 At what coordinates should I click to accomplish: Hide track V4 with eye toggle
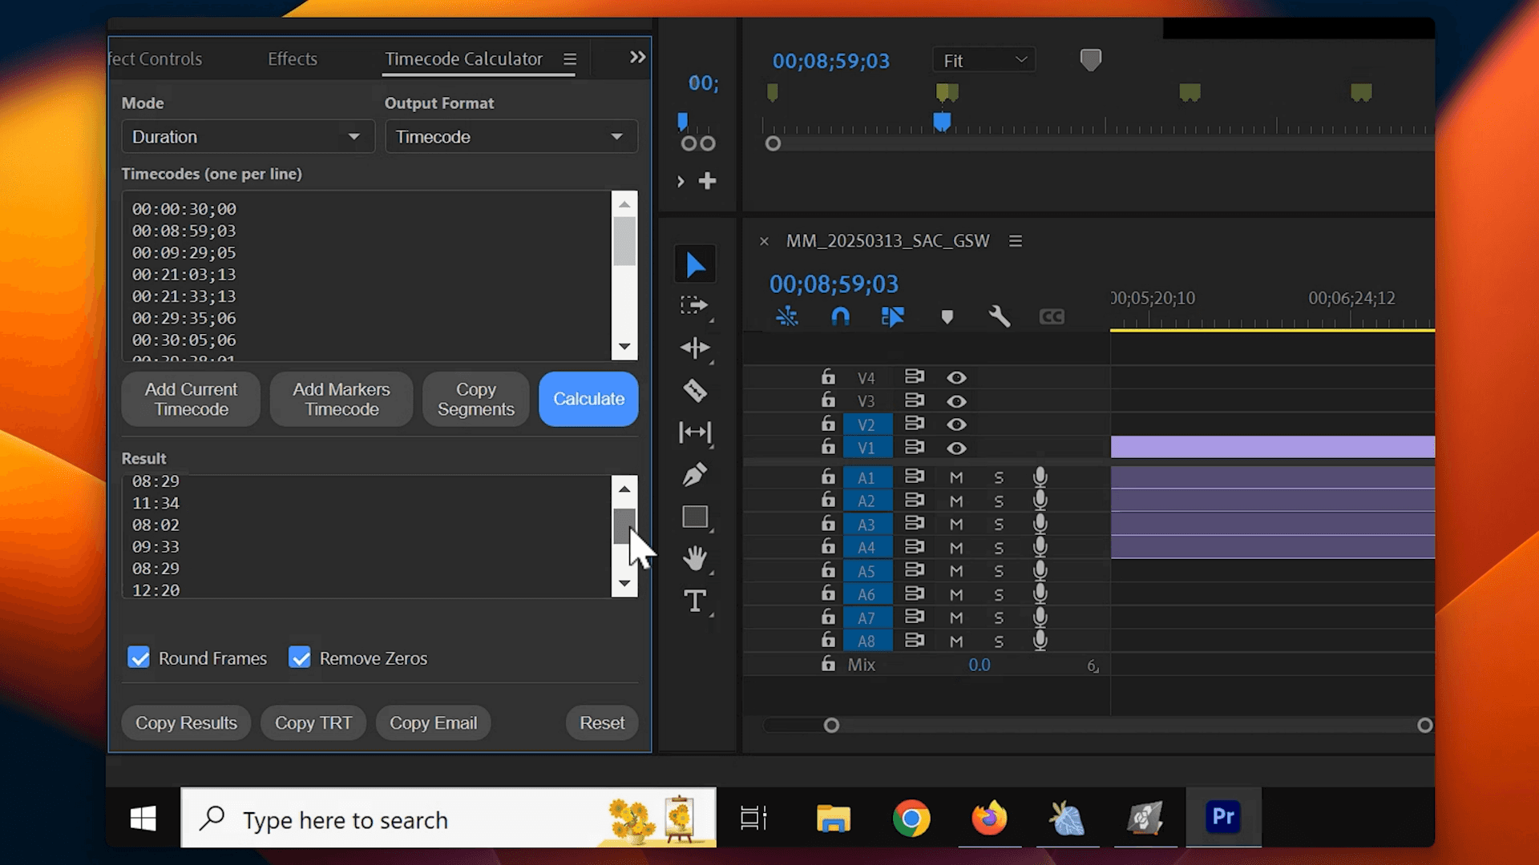pos(956,377)
